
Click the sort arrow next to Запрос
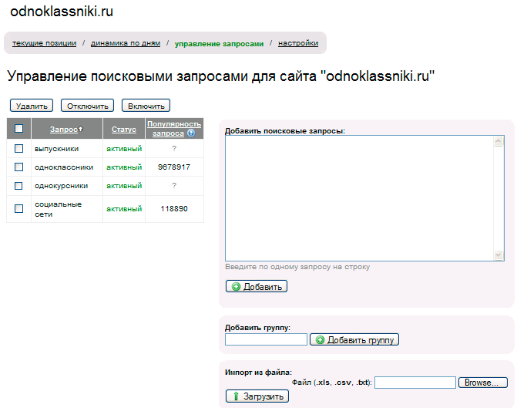[81, 129]
